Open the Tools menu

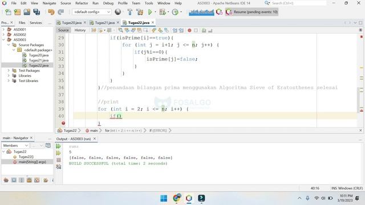pyautogui.click(x=149, y=3)
